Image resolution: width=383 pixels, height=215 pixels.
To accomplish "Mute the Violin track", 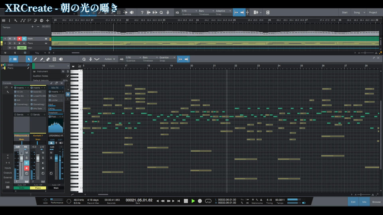I will tap(10, 39).
